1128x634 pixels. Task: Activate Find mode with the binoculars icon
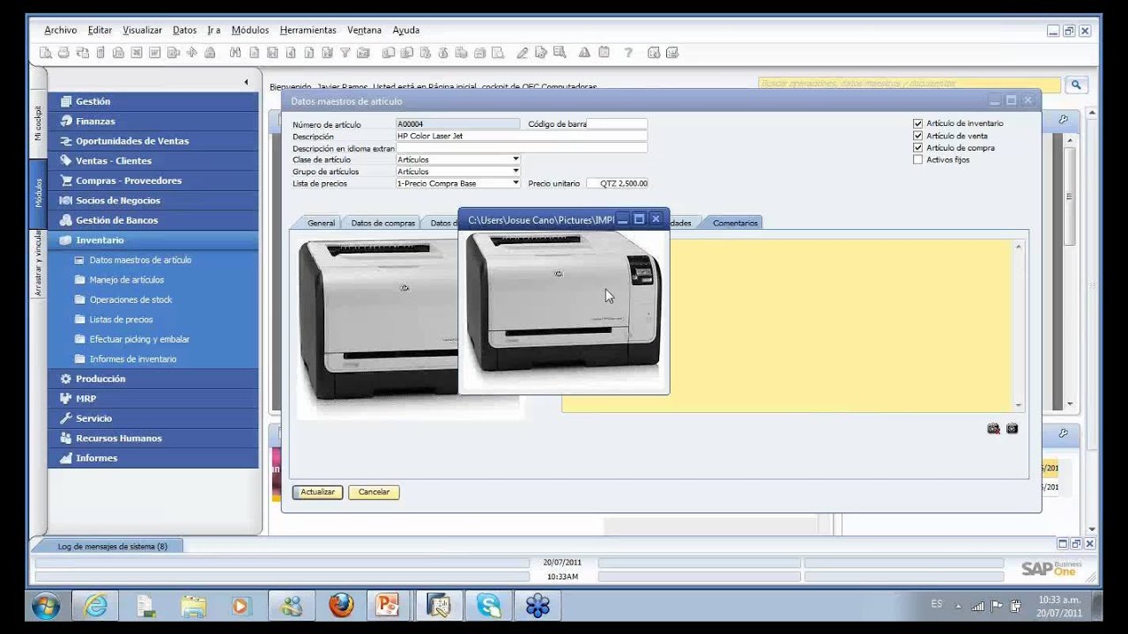[x=235, y=53]
